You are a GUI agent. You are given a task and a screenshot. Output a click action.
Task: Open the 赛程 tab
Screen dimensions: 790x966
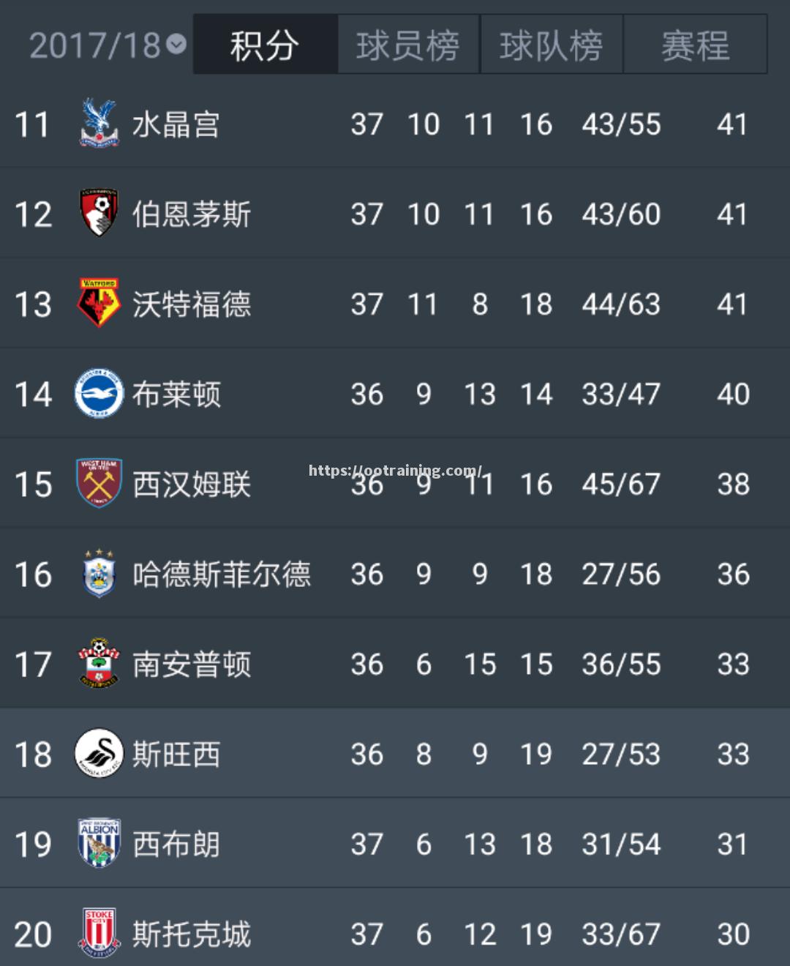coord(695,45)
